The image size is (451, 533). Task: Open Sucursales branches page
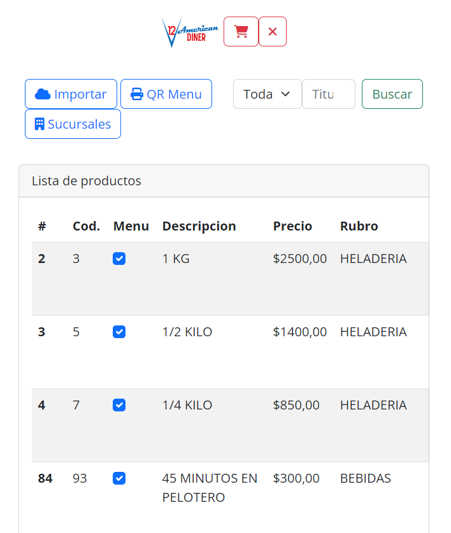pos(73,124)
